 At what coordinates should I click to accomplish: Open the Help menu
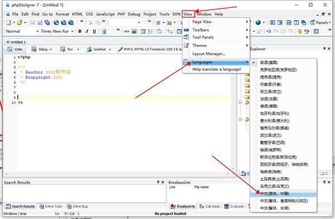click(219, 14)
